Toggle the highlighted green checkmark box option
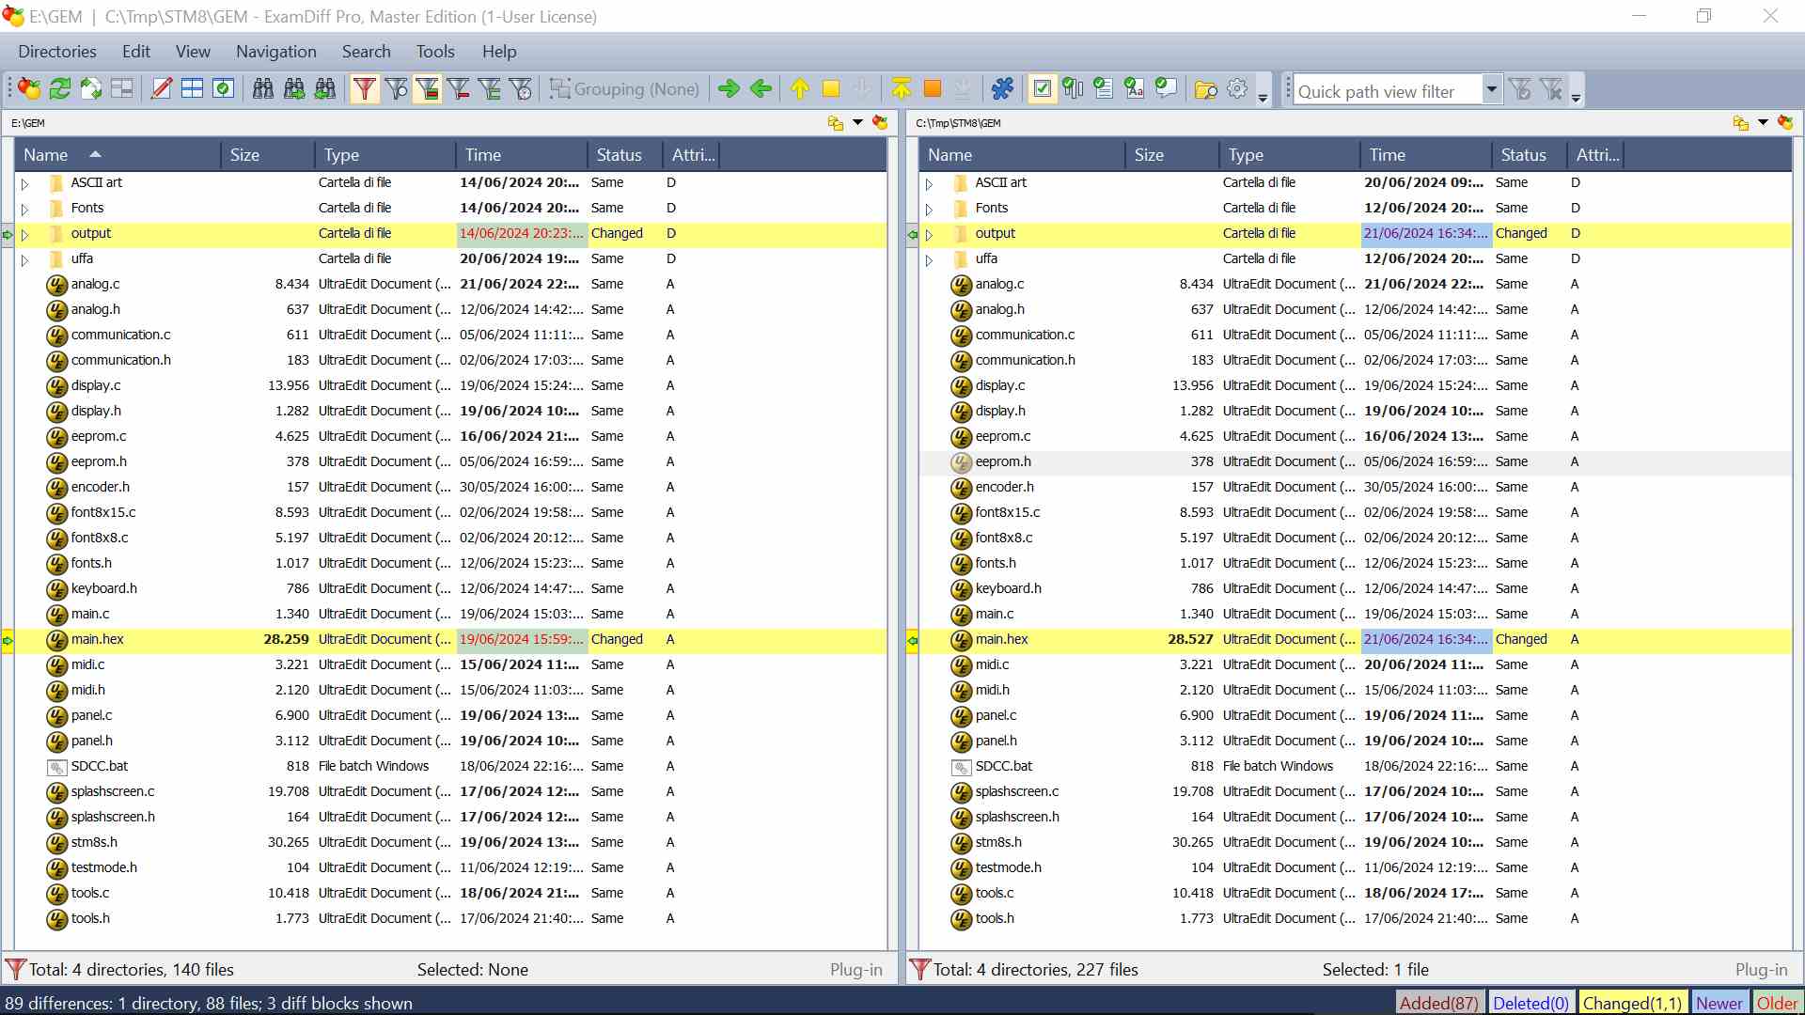1805x1015 pixels. [x=1043, y=89]
